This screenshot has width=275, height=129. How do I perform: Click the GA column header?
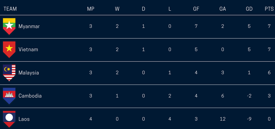(223, 9)
